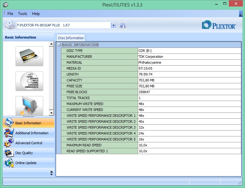Click the disc data binary icon
The width and height of the screenshot is (245, 188).
pyautogui.click(x=29, y=81)
